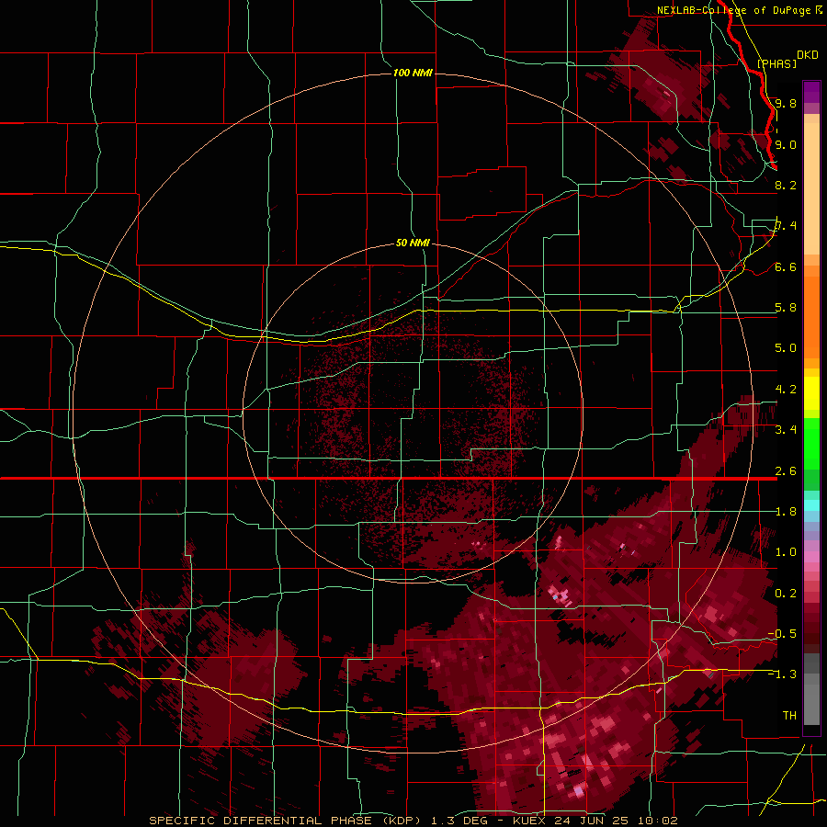Click the 9.8 value on the color scale
This screenshot has width=827, height=827.
[x=786, y=103]
